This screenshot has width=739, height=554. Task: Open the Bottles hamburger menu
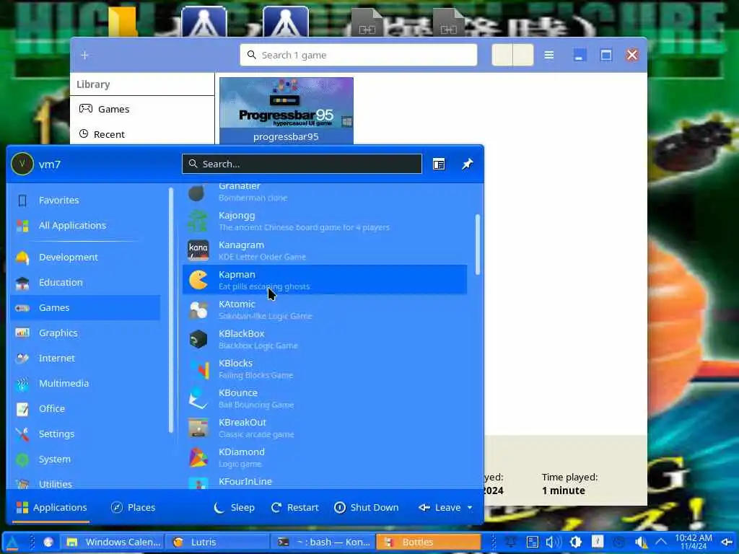coord(549,55)
